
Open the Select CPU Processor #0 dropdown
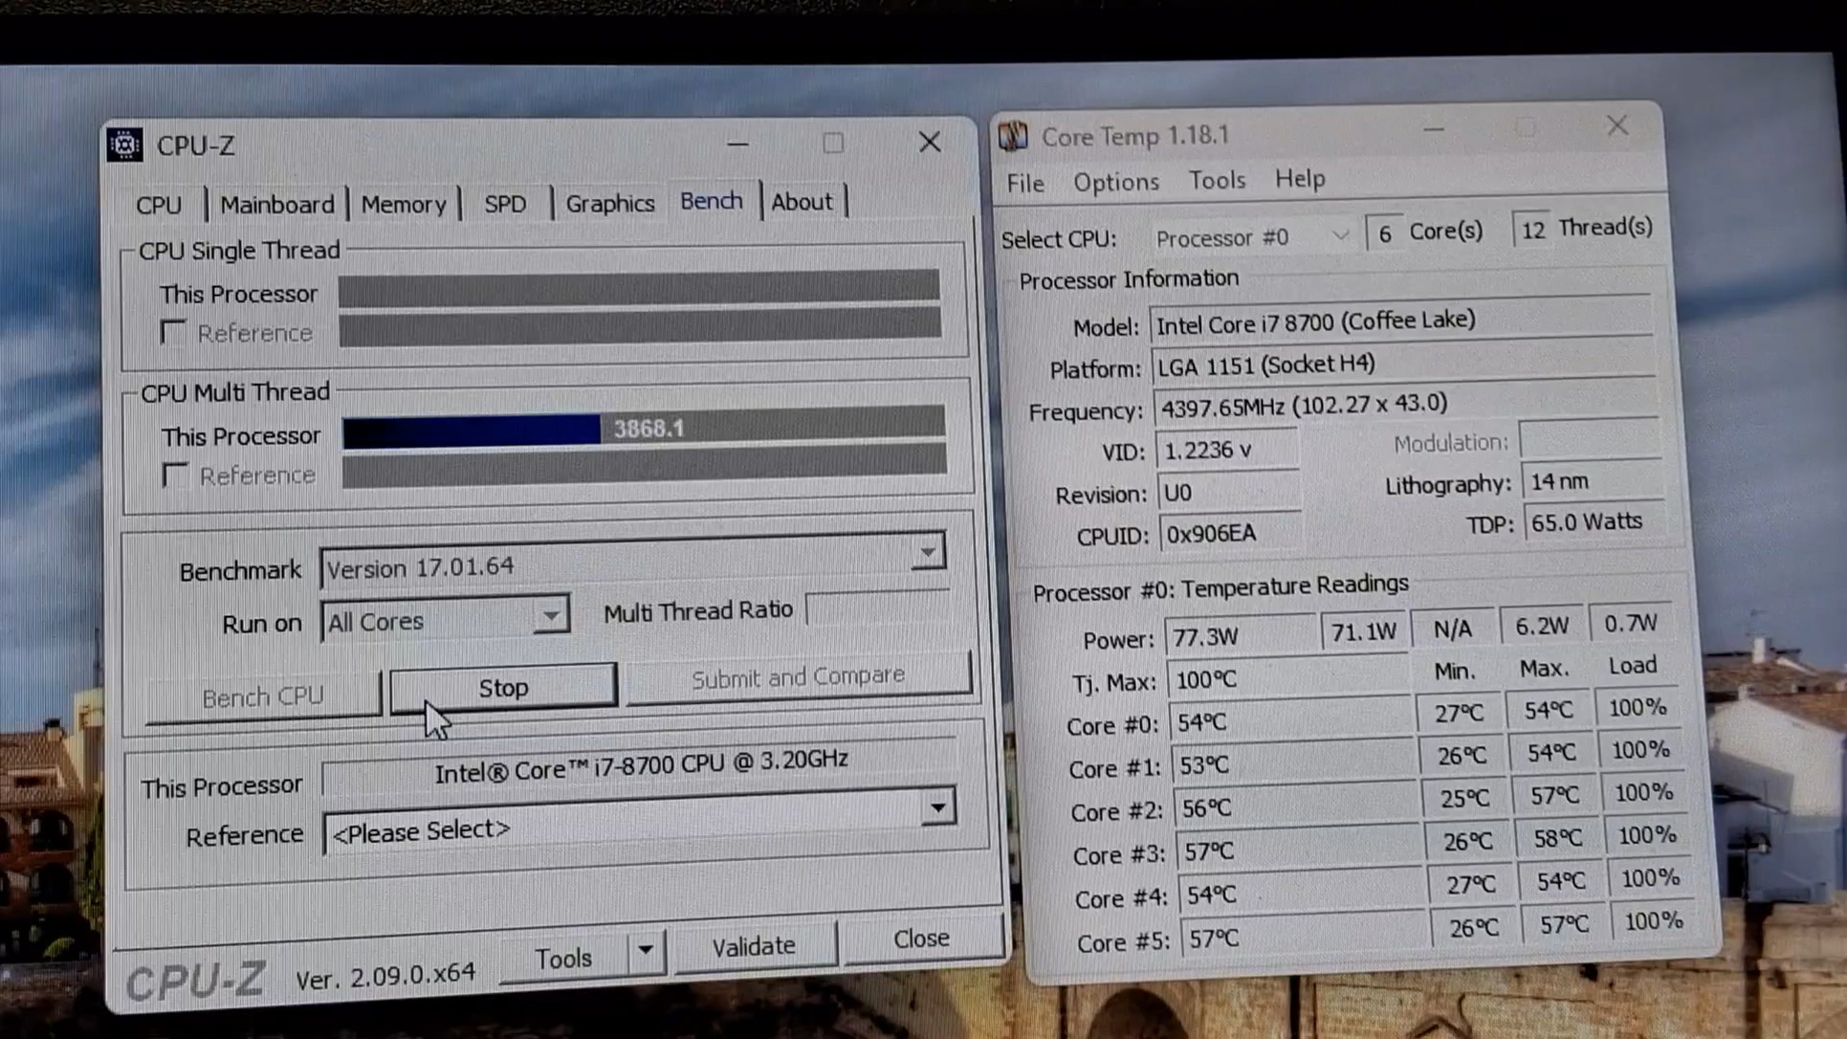click(1341, 234)
